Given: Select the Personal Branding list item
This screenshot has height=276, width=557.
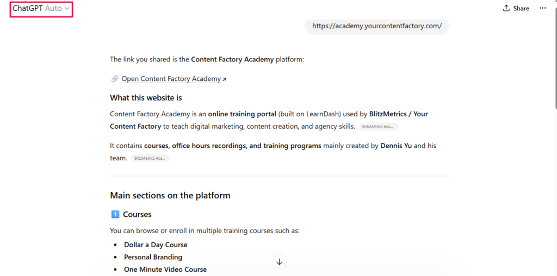Looking at the screenshot, I should point(153,257).
